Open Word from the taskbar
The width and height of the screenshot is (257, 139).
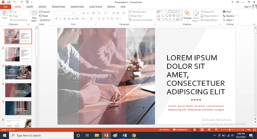click(124, 136)
